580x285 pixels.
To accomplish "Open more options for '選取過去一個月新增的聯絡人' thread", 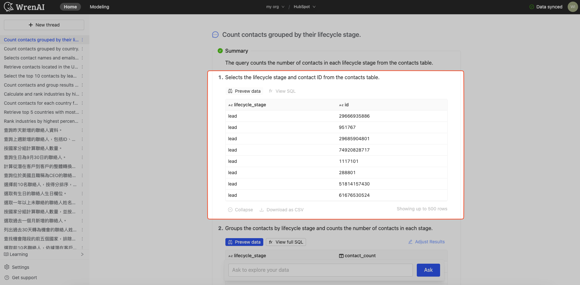I will 82,221.
